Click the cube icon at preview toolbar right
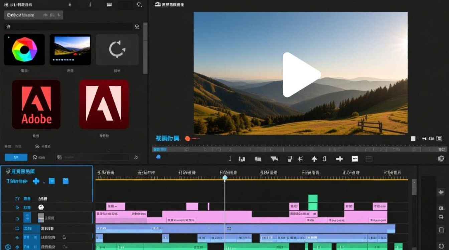 coord(441,159)
